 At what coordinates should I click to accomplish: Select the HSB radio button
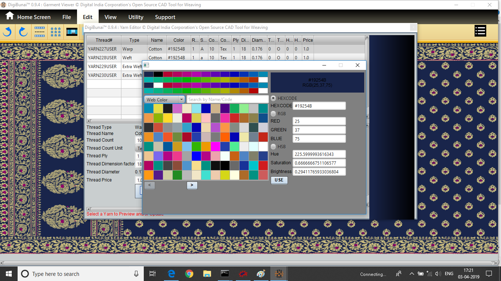pos(274,147)
